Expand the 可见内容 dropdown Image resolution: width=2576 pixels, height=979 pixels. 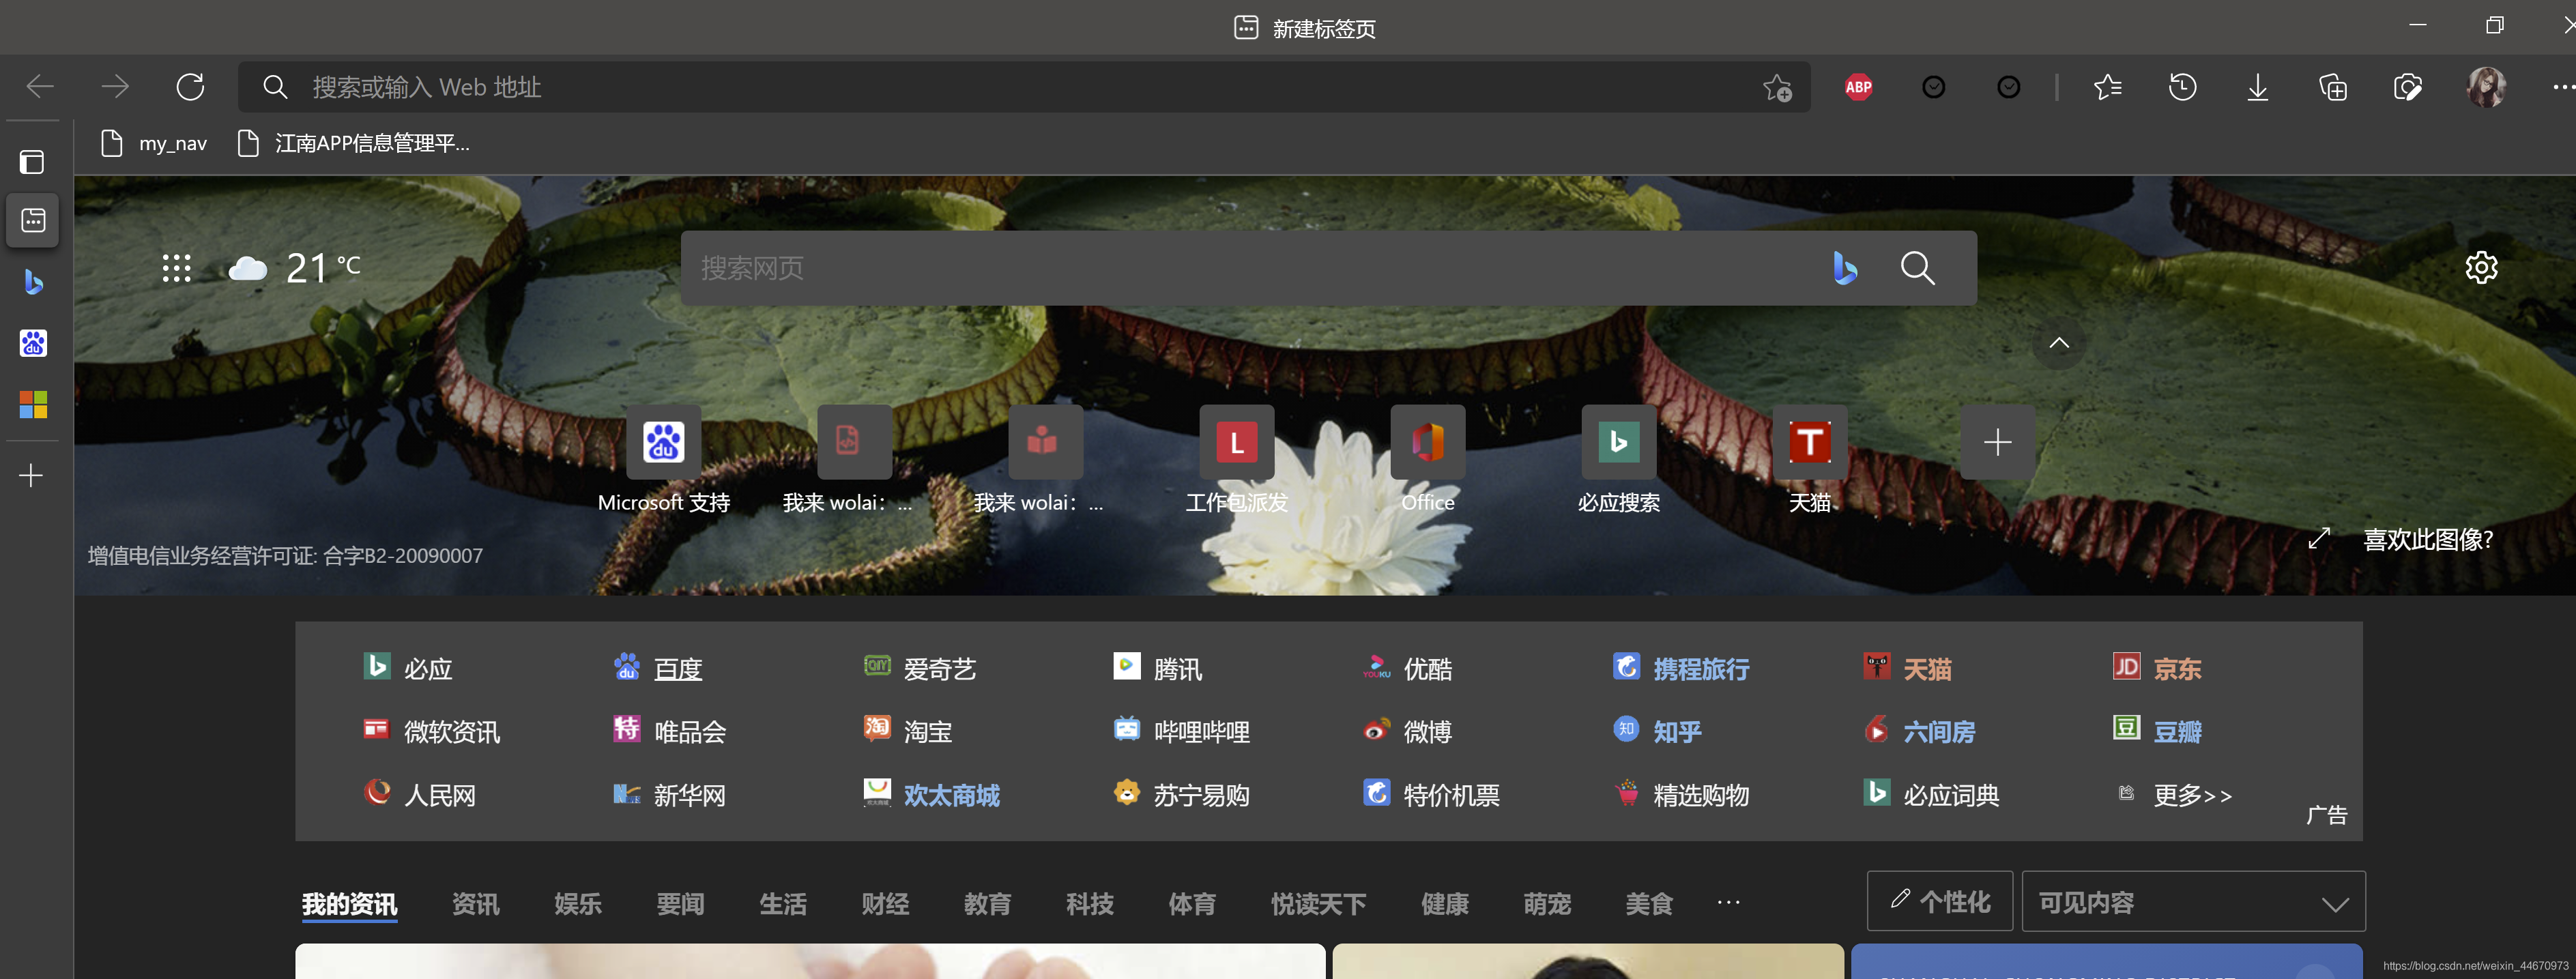[x=2192, y=902]
